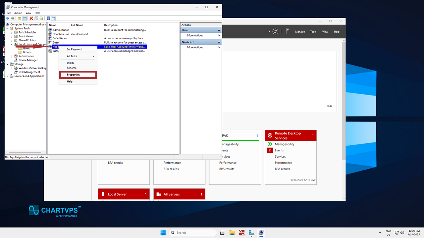Click the Back arrow in toolbar
The image size is (424, 238).
8,19
